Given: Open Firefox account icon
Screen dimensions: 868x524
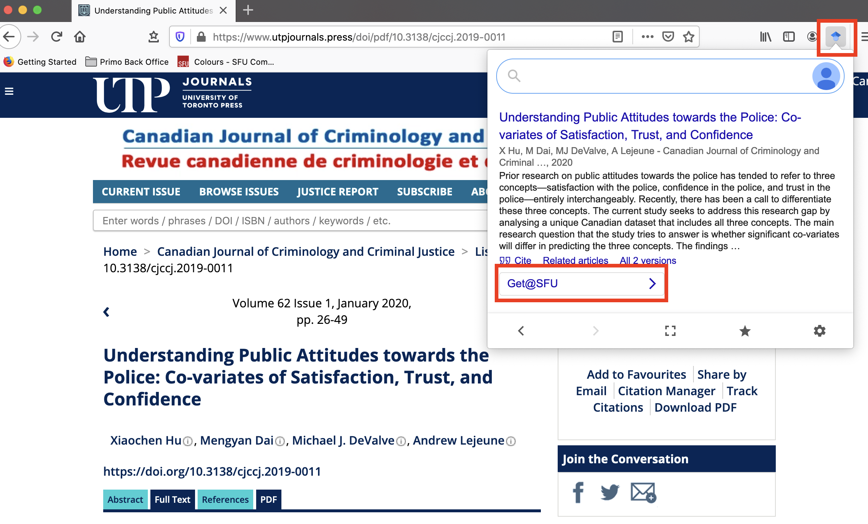Looking at the screenshot, I should (x=812, y=37).
